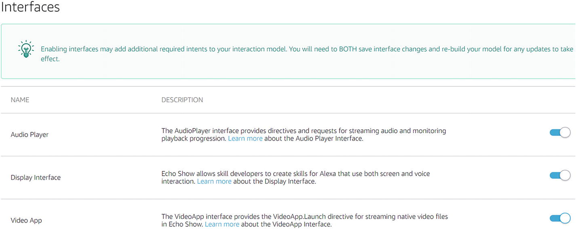Click the text 'about the Display Interface'

click(x=274, y=181)
